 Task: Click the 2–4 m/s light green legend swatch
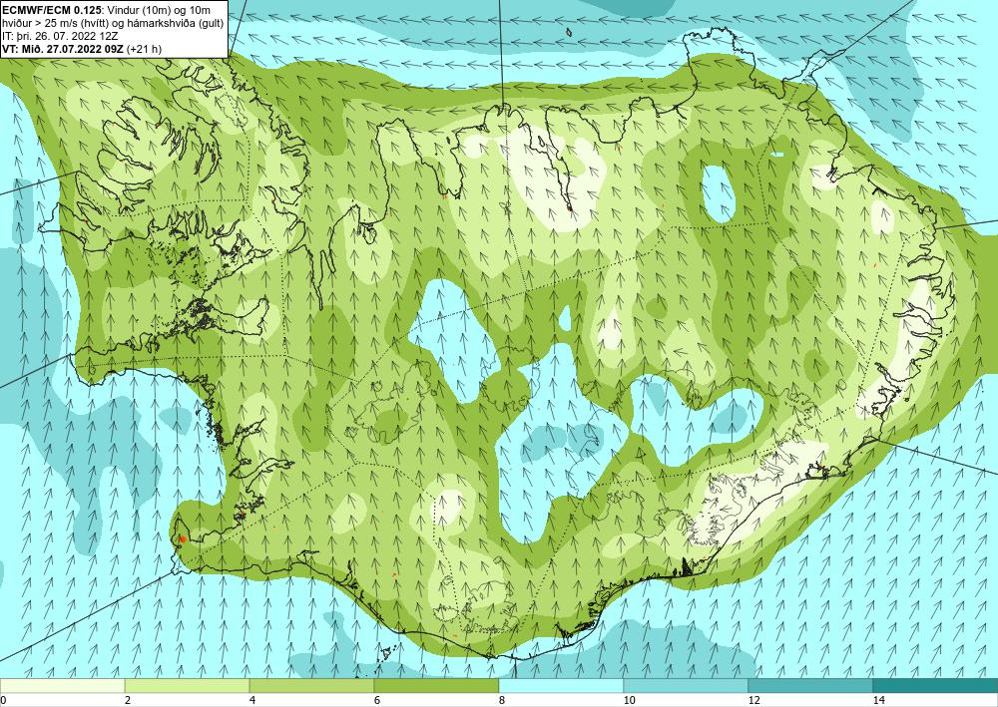click(x=188, y=685)
